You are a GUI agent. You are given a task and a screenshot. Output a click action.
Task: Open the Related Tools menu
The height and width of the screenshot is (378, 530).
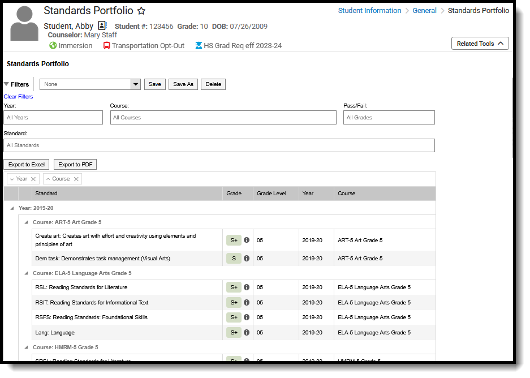point(480,43)
